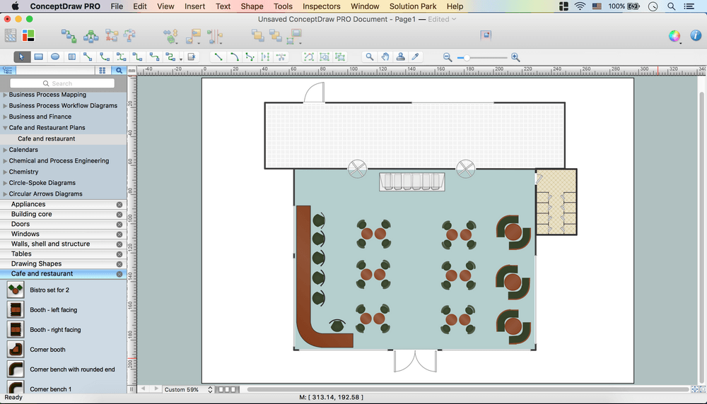The image size is (707, 404).
Task: Collapse Cafe and Restaurant Plans category
Action: [6, 128]
